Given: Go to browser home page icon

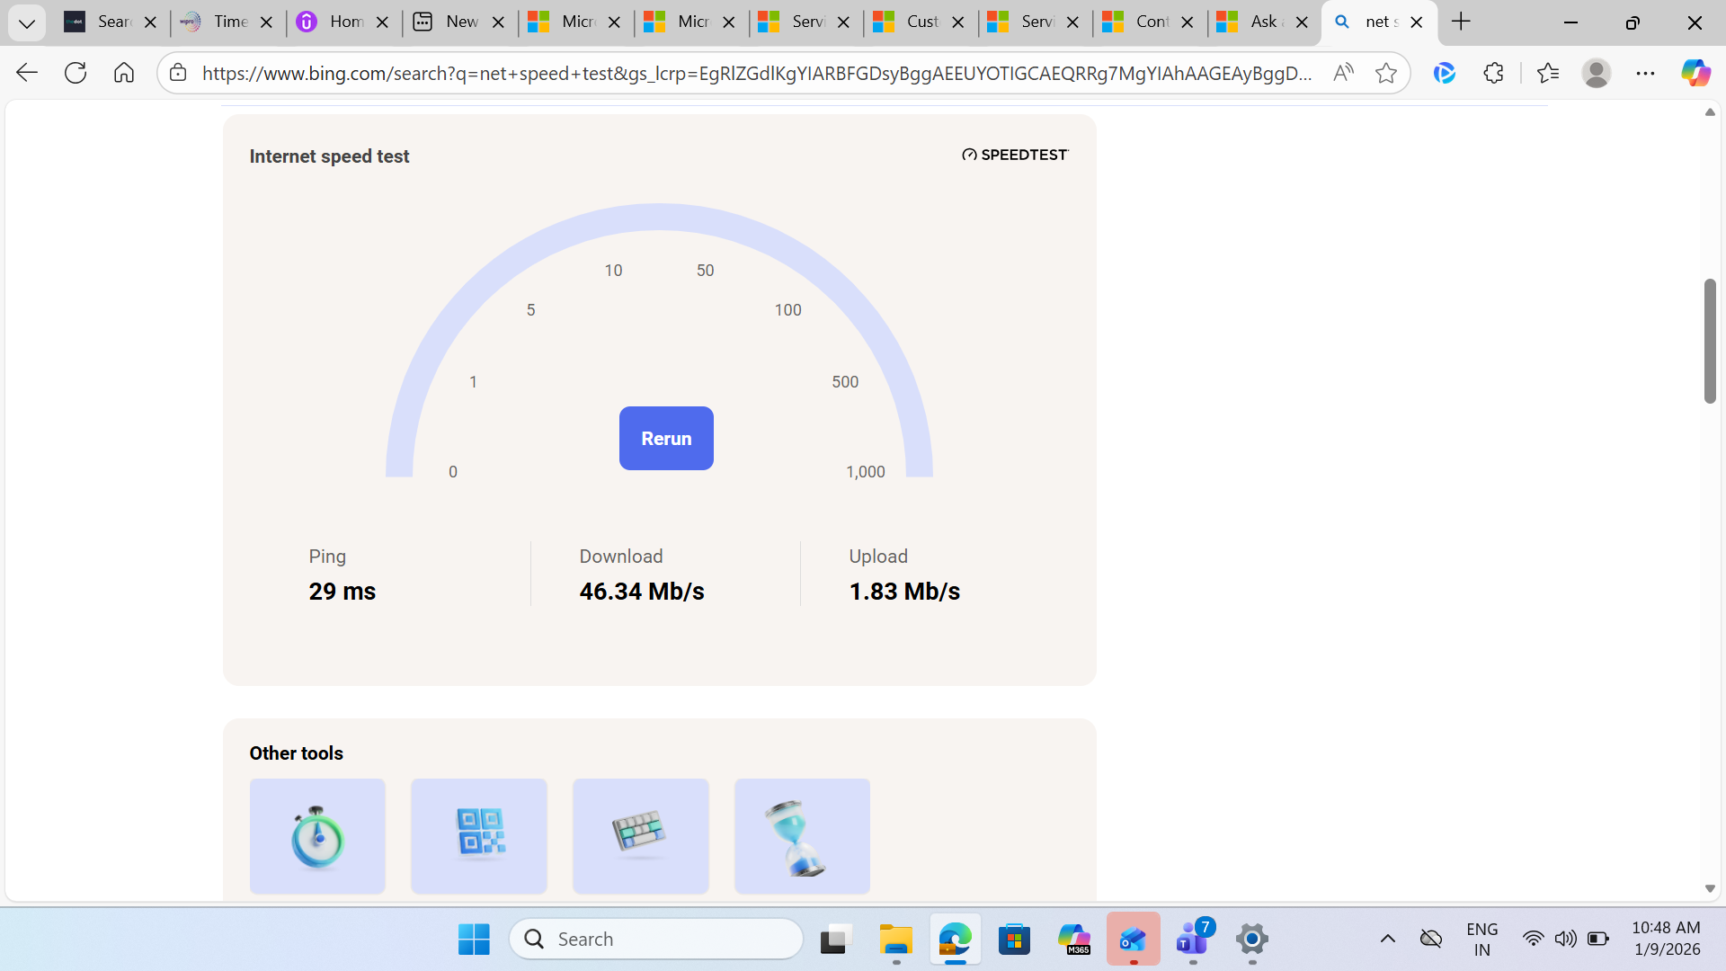Looking at the screenshot, I should point(124,73).
